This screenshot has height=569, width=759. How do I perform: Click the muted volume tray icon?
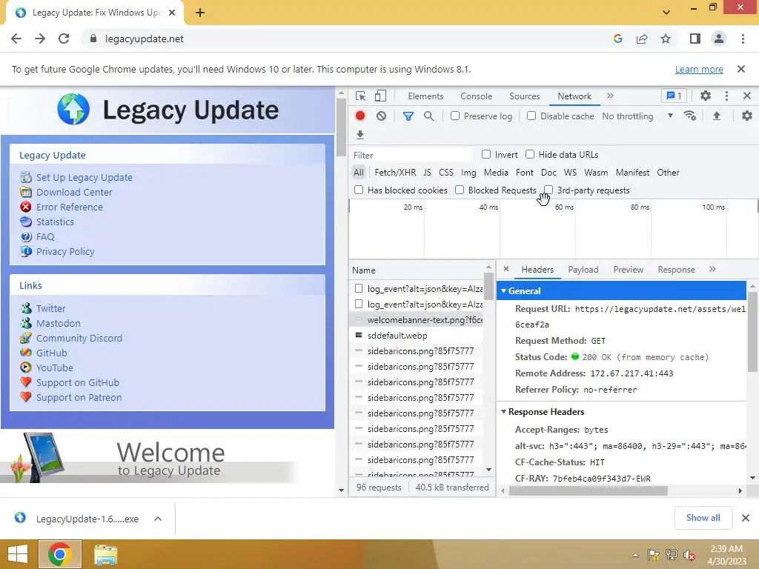tap(689, 554)
